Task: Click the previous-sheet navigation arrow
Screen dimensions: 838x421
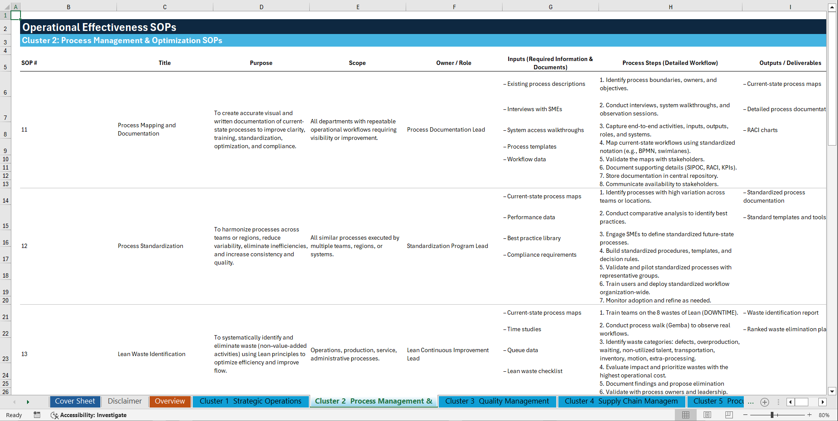Action: point(14,402)
